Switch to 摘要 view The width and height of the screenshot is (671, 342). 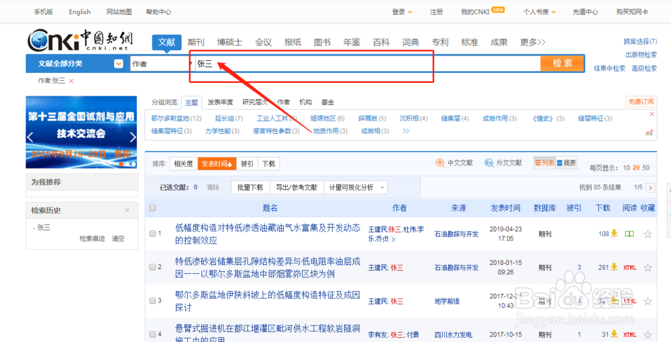pos(566,163)
